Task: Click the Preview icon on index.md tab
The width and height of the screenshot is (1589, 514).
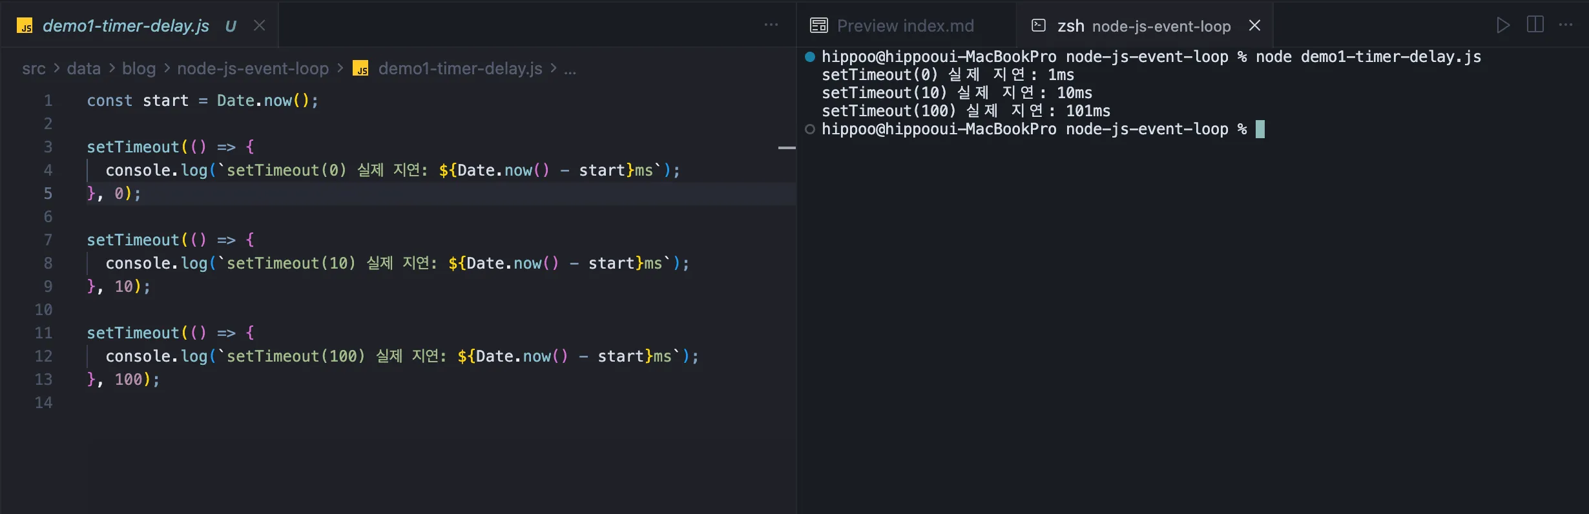Action: pyautogui.click(x=818, y=26)
